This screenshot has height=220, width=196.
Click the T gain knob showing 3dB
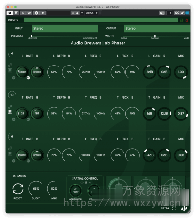[149, 113]
